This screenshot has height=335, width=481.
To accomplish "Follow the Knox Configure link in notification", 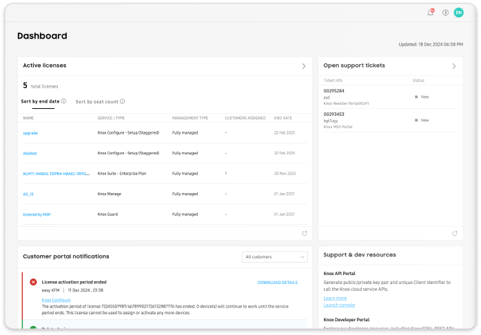I will pos(56,300).
